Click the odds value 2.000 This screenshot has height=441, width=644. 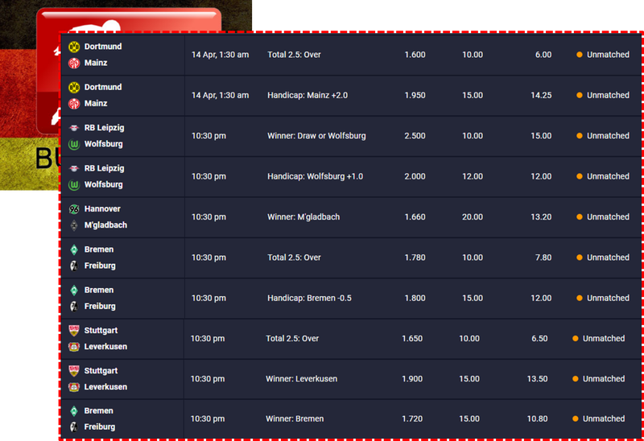415,176
